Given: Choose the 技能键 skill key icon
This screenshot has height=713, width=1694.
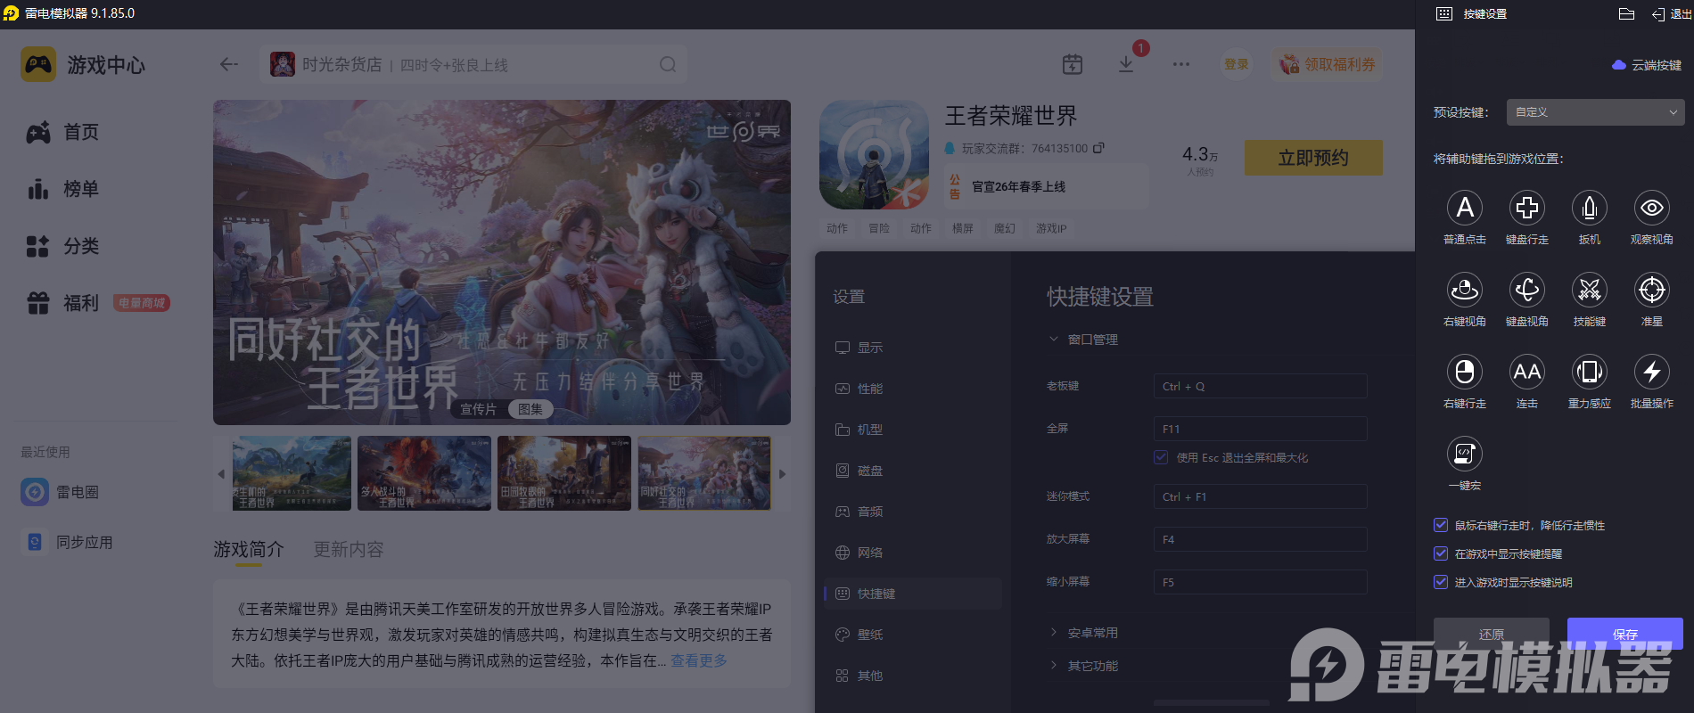Looking at the screenshot, I should pyautogui.click(x=1589, y=290).
